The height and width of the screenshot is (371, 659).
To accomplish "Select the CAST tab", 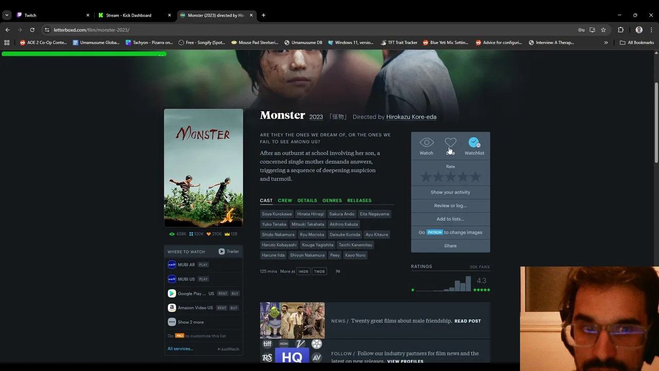I will pyautogui.click(x=266, y=200).
